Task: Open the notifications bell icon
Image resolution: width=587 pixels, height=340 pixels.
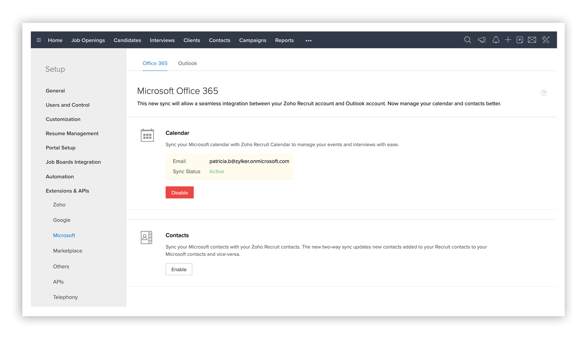Action: [x=496, y=40]
